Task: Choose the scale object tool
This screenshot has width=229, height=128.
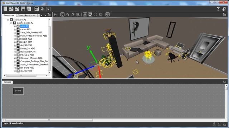Action: (x=78, y=15)
